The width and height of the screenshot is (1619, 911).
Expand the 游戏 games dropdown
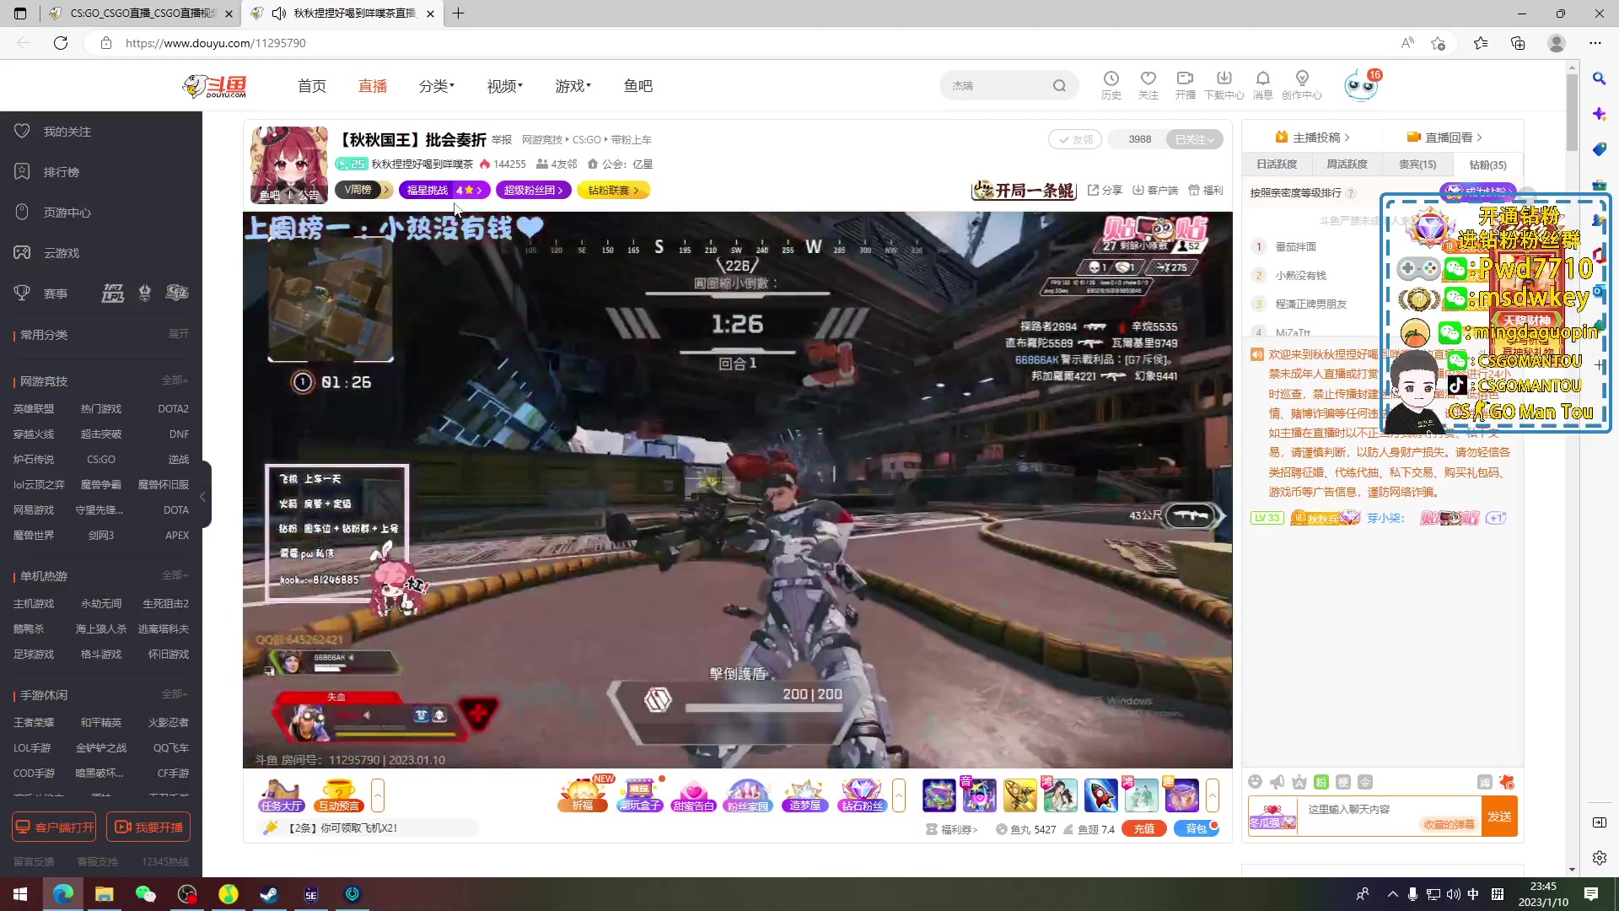pos(573,85)
